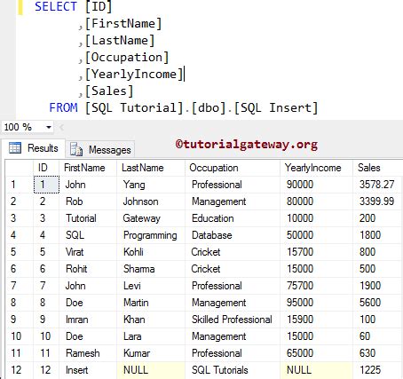Screen dimensions: 403x379
Task: Click the selected ID cell with value 1
Action: [x=46, y=185]
